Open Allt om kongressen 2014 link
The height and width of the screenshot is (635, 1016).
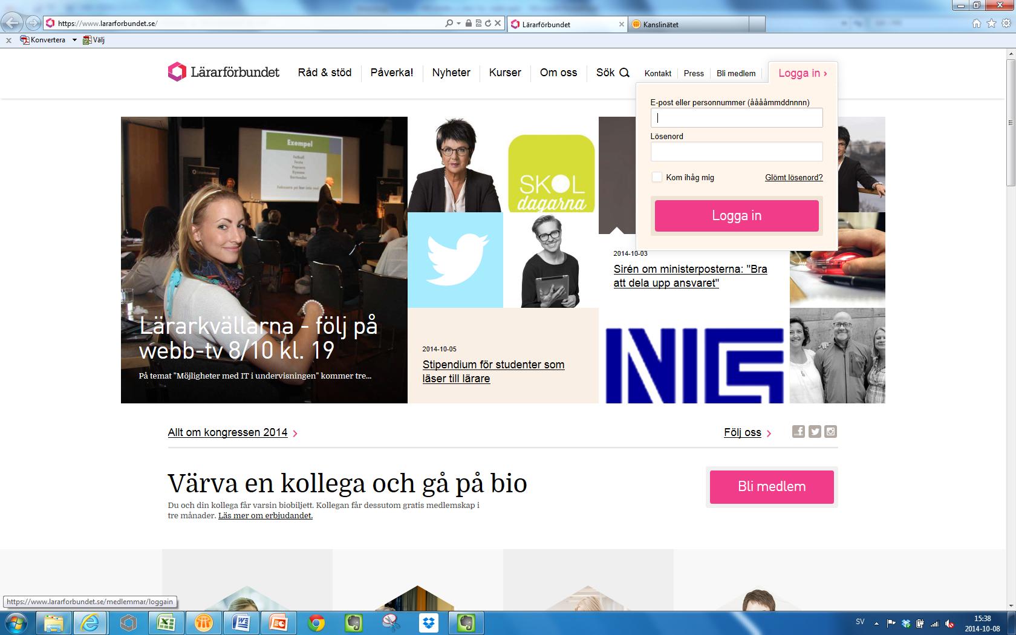pos(227,432)
